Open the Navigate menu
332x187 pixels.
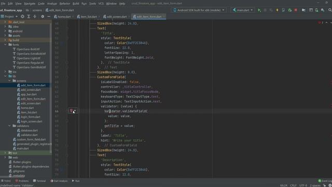click(30, 4)
